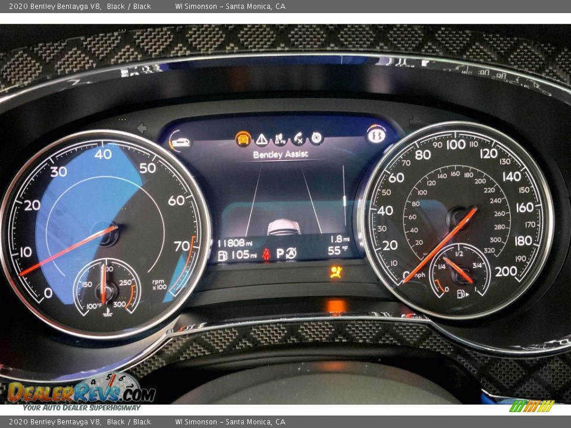Click the striped green-orange-yellow logo in the bottom right
Screen dimensions: 571x428
coord(531,406)
